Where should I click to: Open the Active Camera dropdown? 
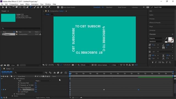coord(104,65)
